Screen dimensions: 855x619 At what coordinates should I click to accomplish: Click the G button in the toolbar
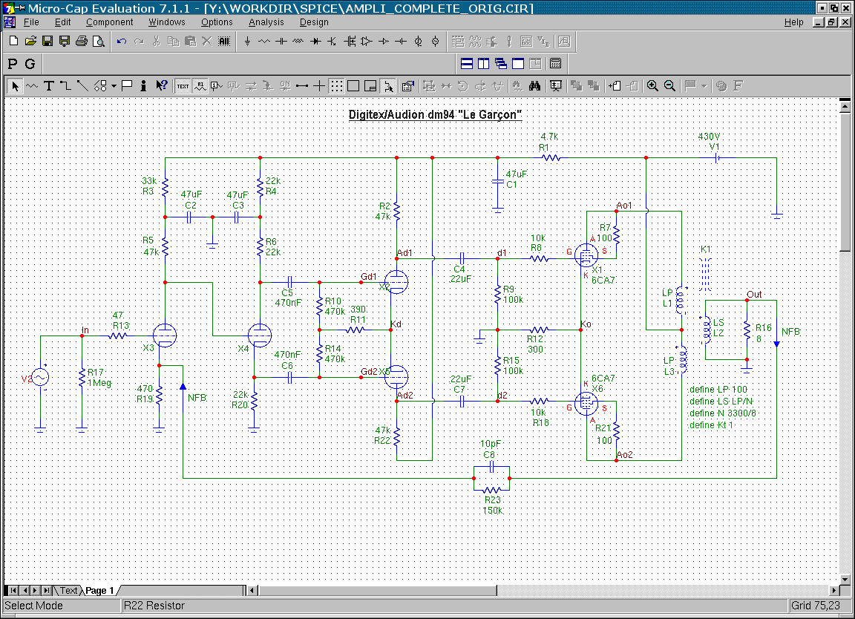click(x=30, y=64)
